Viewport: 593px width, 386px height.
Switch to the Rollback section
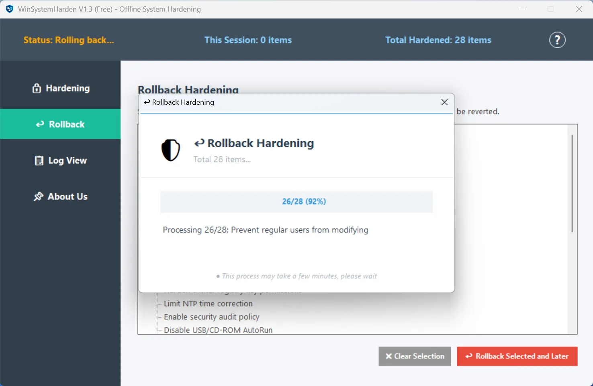pyautogui.click(x=60, y=124)
